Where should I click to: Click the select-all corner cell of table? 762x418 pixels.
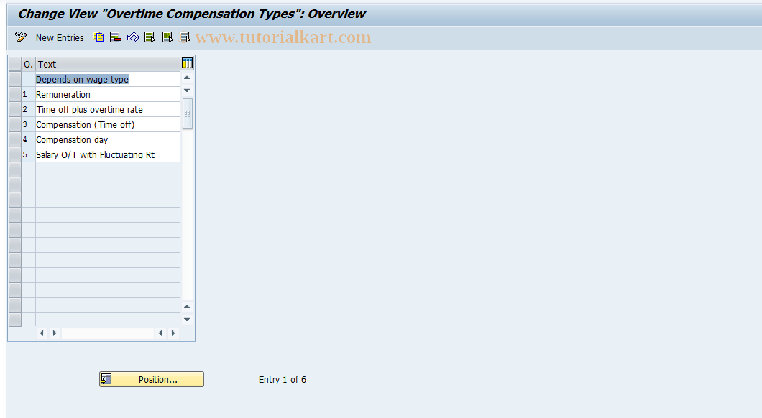click(15, 64)
